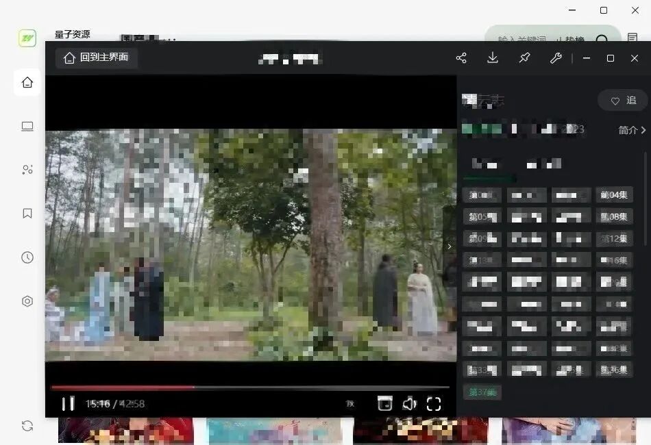Open the home icon in left sidebar
Viewport: 651px width, 445px height.
point(27,82)
